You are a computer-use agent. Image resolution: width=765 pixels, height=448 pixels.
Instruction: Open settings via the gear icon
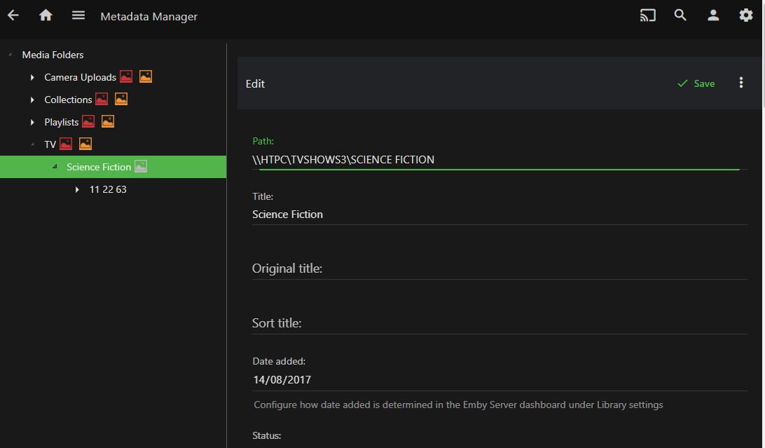[746, 15]
